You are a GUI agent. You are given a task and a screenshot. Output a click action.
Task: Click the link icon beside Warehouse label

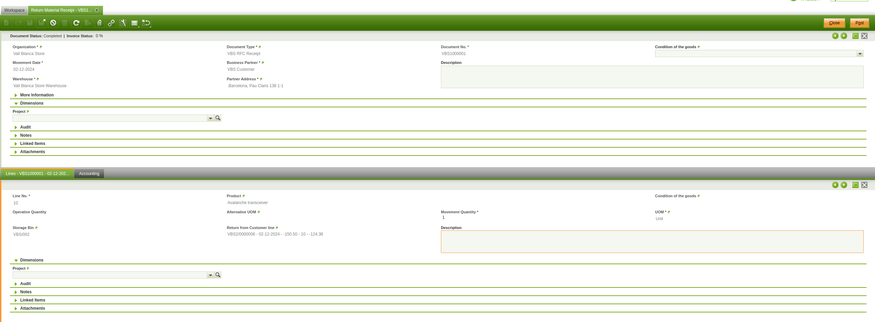(x=38, y=79)
